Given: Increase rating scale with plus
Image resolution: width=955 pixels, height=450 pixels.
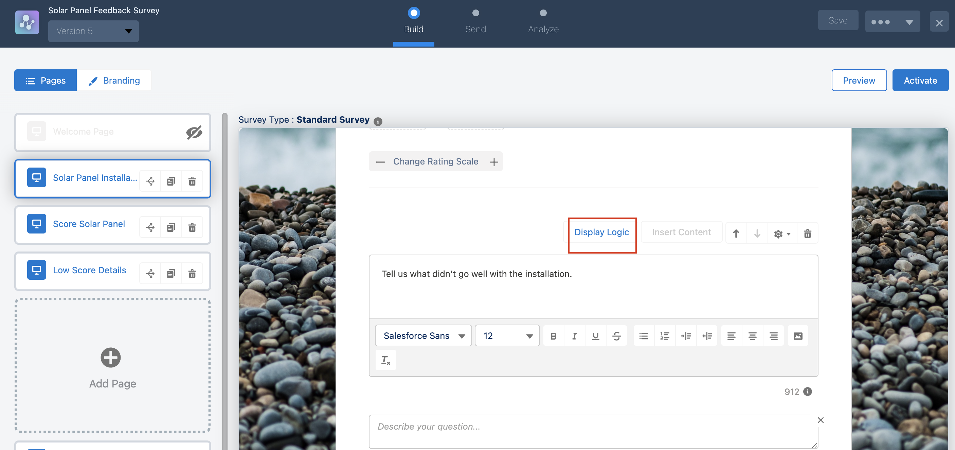Looking at the screenshot, I should coord(493,162).
